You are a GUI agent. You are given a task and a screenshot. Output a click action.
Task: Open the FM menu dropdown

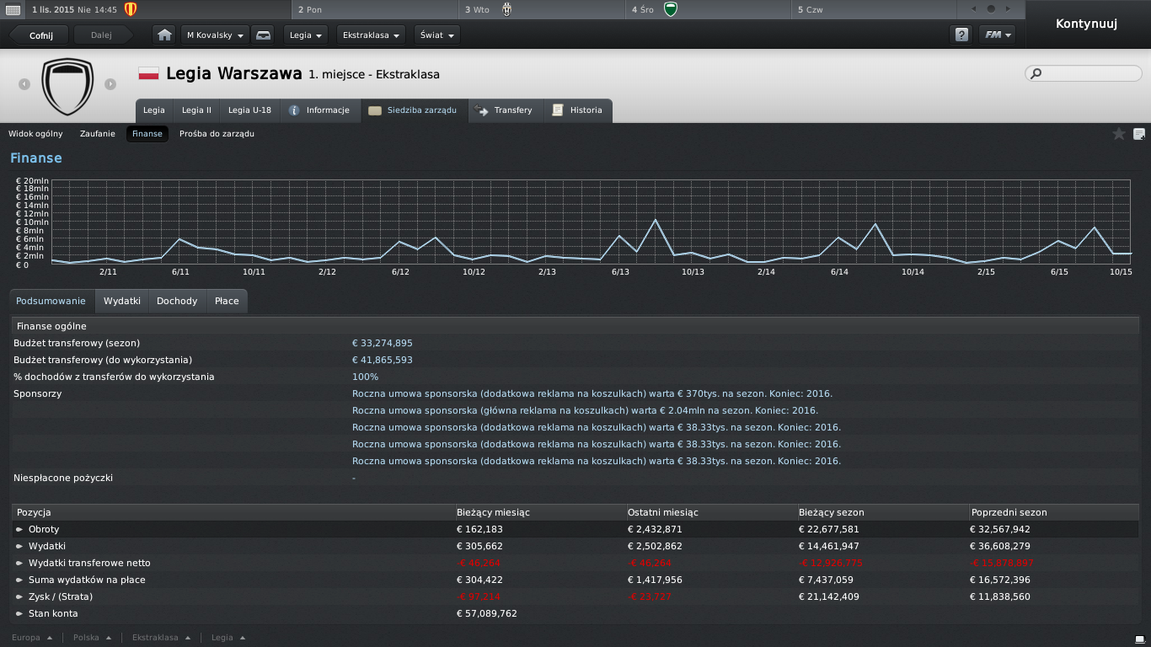(x=997, y=35)
